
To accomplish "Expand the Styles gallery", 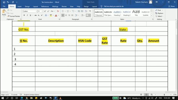I will 151,16.
